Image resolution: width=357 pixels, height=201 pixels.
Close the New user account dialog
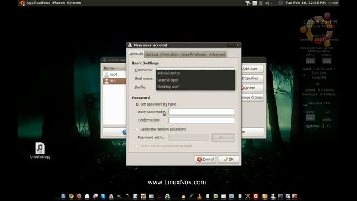coord(237,45)
